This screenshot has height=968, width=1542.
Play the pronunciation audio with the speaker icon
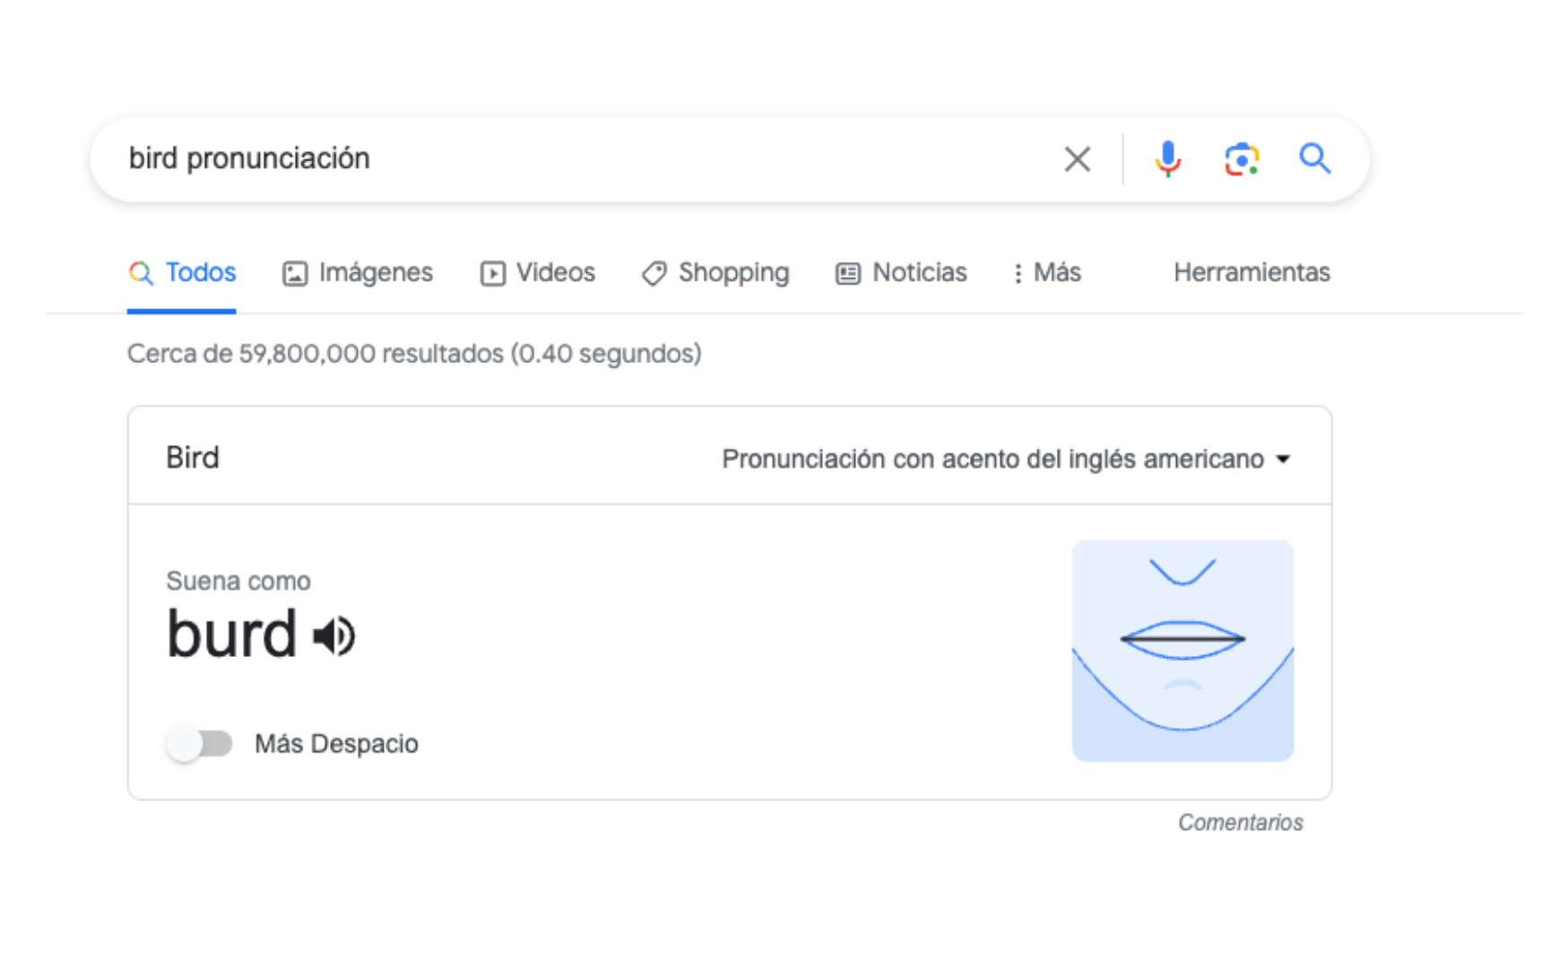(334, 635)
